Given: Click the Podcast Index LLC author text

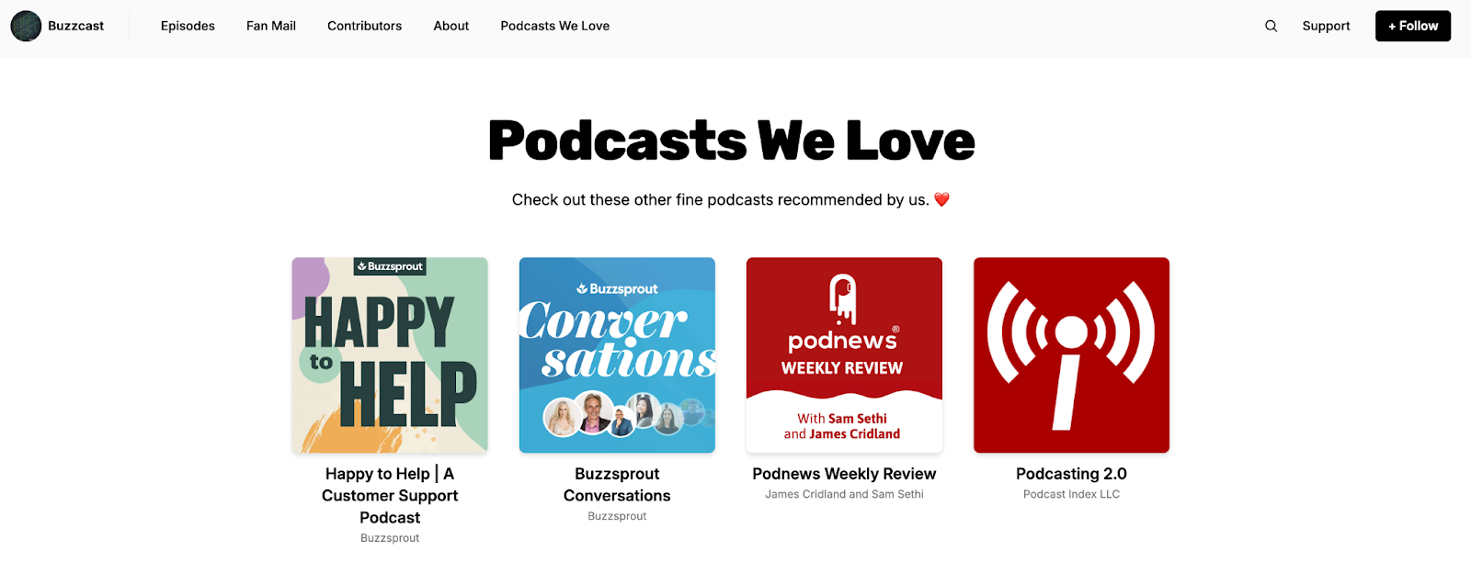Looking at the screenshot, I should [x=1071, y=494].
